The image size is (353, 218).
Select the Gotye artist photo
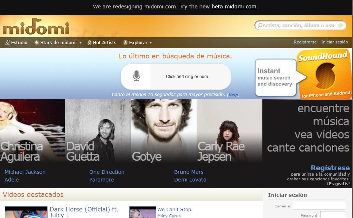(x=163, y=131)
